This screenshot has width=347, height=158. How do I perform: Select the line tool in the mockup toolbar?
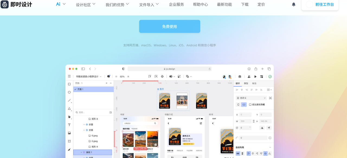pos(69,101)
